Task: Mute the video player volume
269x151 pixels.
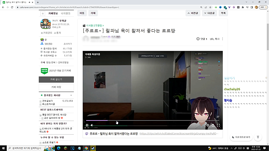Action: tap(92, 125)
